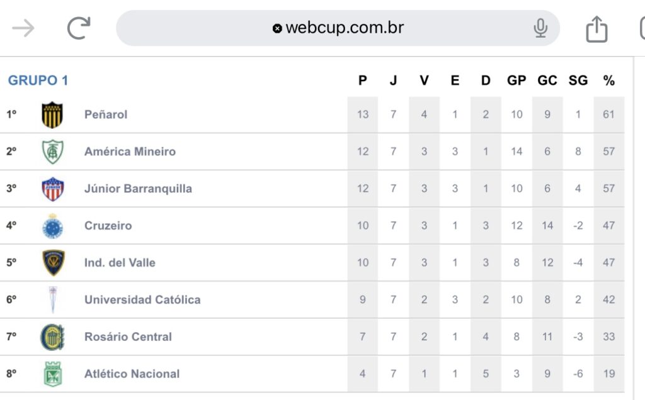Click the América Mineiro crest
The height and width of the screenshot is (400, 645).
click(x=53, y=152)
